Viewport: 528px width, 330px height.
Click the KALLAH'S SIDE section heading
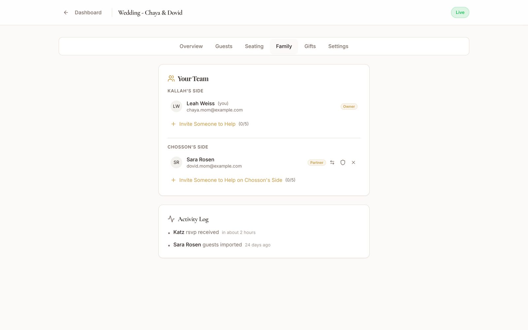click(185, 91)
